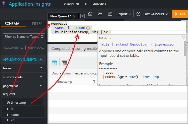The image size is (188, 124).
Task: Click the datetime type icon beside timestamp
Action: (8, 103)
